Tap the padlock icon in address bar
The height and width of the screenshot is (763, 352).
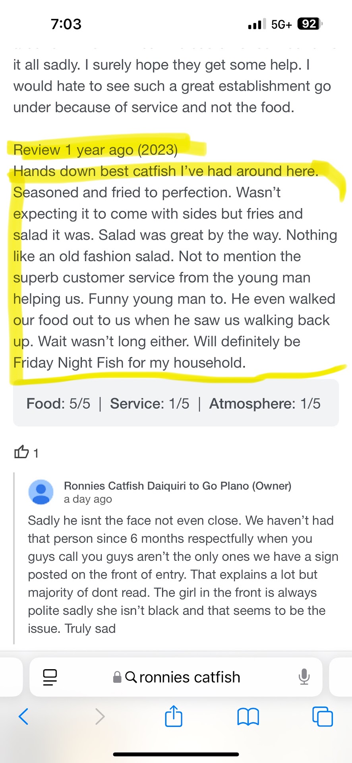[117, 677]
